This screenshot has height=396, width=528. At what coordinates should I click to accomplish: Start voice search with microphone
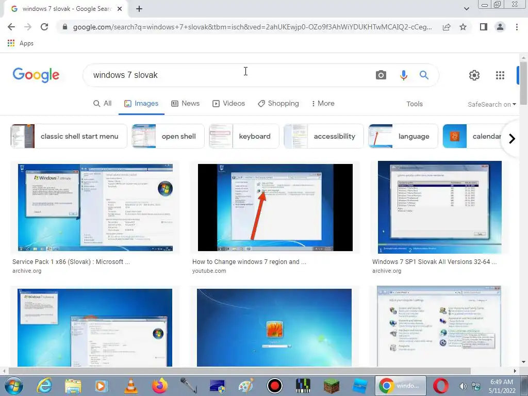point(403,75)
